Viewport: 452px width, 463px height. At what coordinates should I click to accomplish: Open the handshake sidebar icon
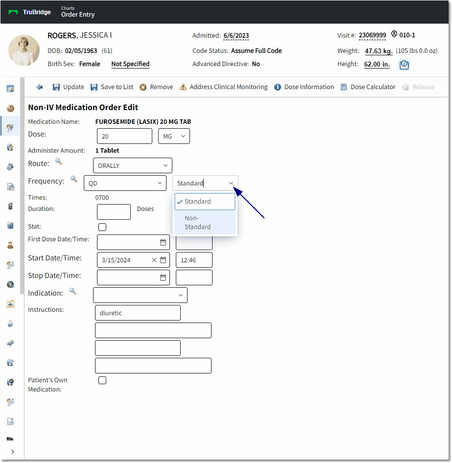pos(10,343)
